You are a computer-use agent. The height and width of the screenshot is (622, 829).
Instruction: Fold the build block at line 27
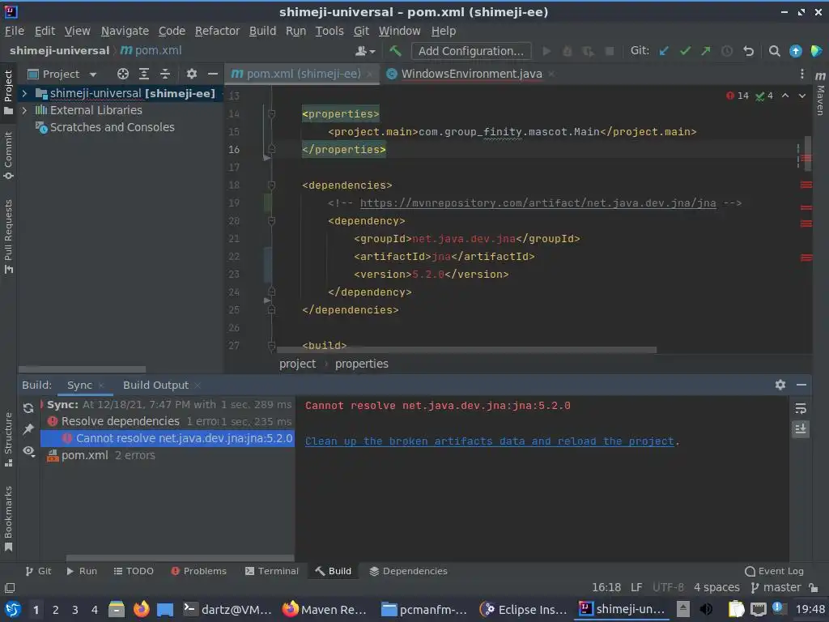pos(271,345)
